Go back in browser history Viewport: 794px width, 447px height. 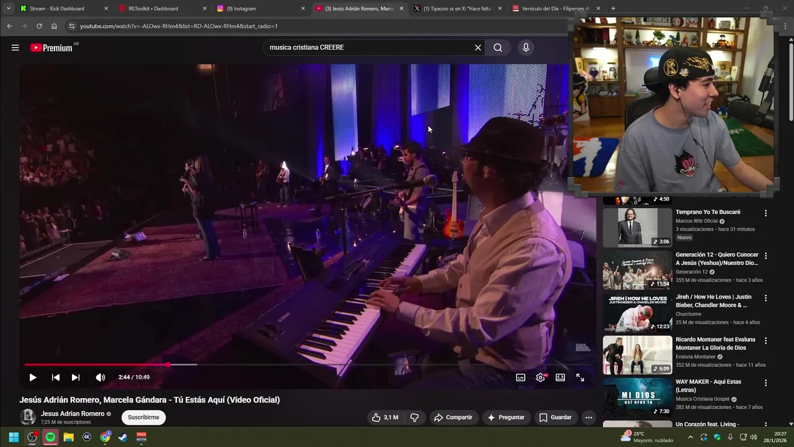(9, 26)
